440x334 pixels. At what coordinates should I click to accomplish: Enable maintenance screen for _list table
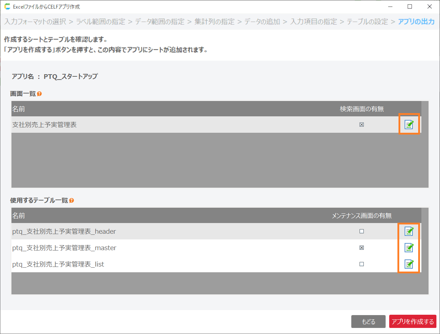(x=362, y=264)
